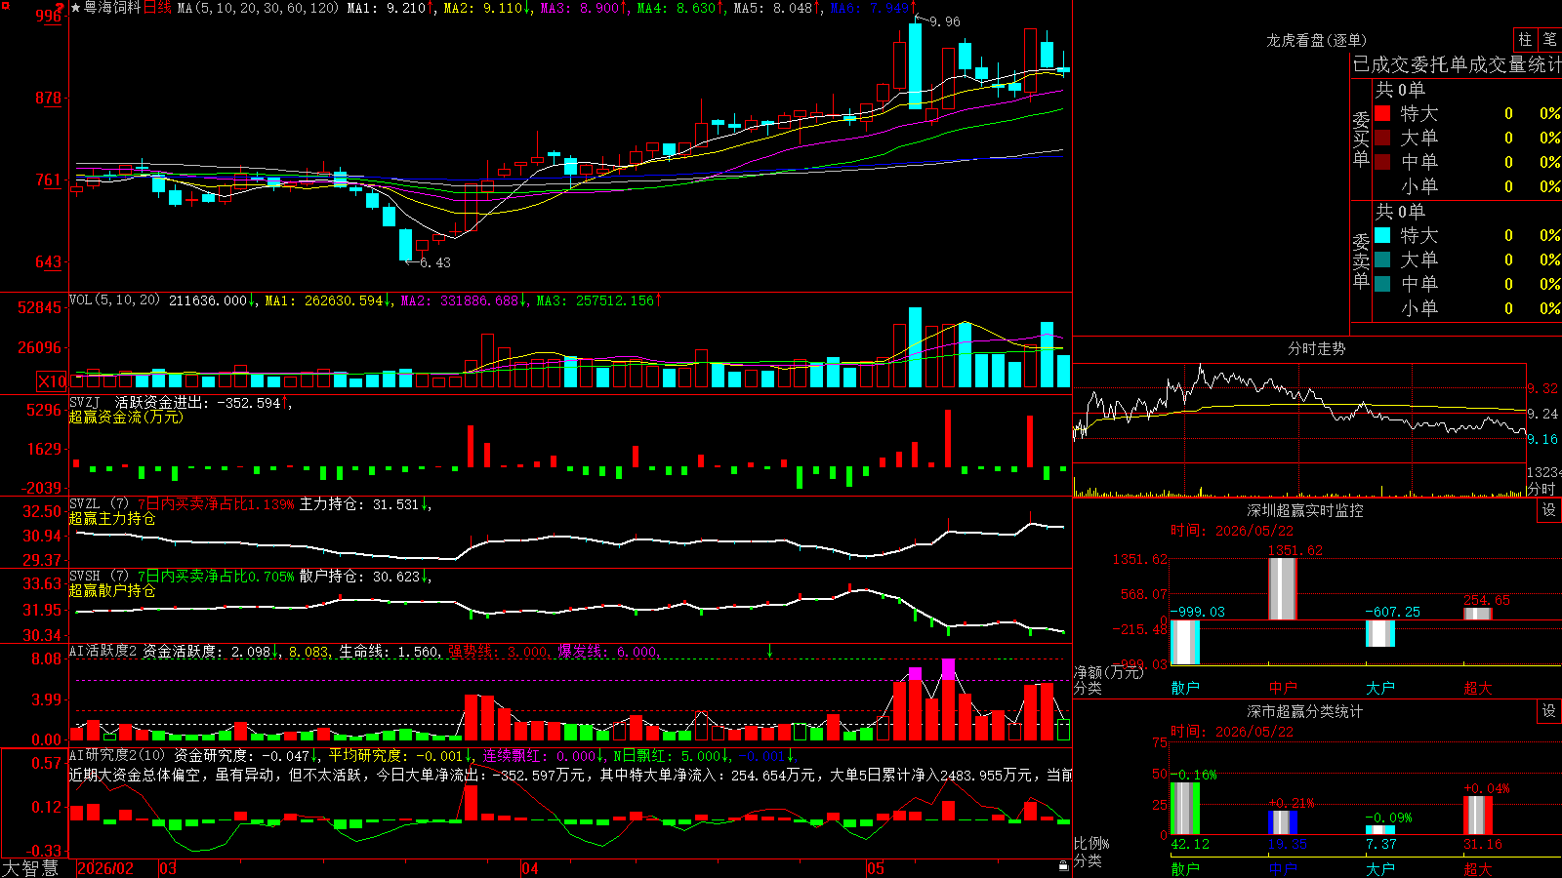This screenshot has height=878, width=1562.
Task: Click the 爆发线: 6.000 label
Action: click(x=608, y=651)
